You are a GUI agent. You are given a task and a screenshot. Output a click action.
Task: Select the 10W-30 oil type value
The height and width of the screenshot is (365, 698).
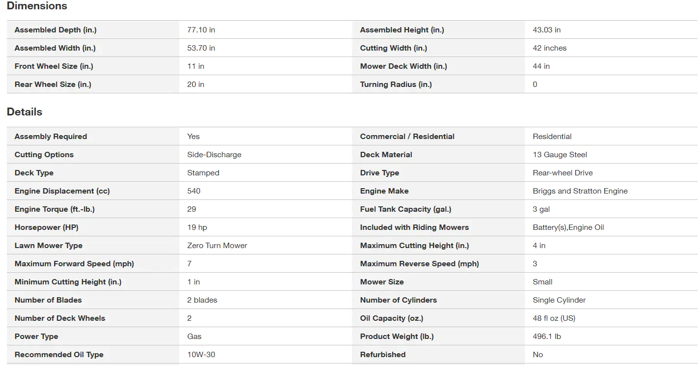click(x=201, y=355)
